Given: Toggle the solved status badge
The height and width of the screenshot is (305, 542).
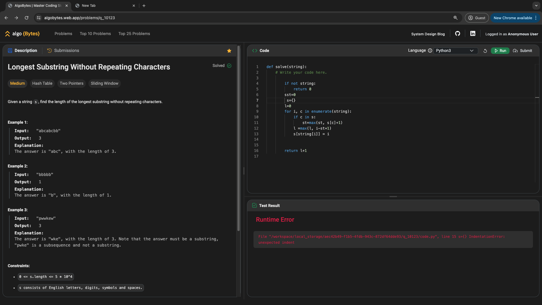Looking at the screenshot, I should pos(222,66).
